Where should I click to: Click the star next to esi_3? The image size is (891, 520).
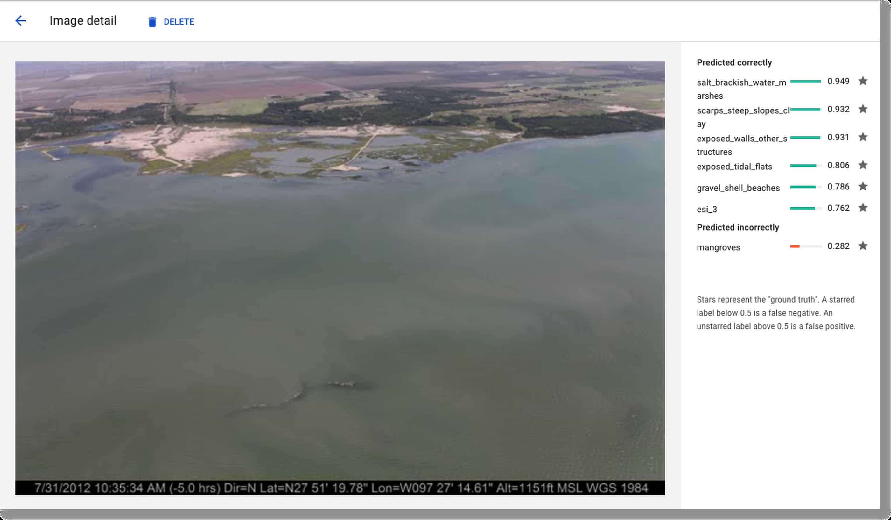click(863, 208)
